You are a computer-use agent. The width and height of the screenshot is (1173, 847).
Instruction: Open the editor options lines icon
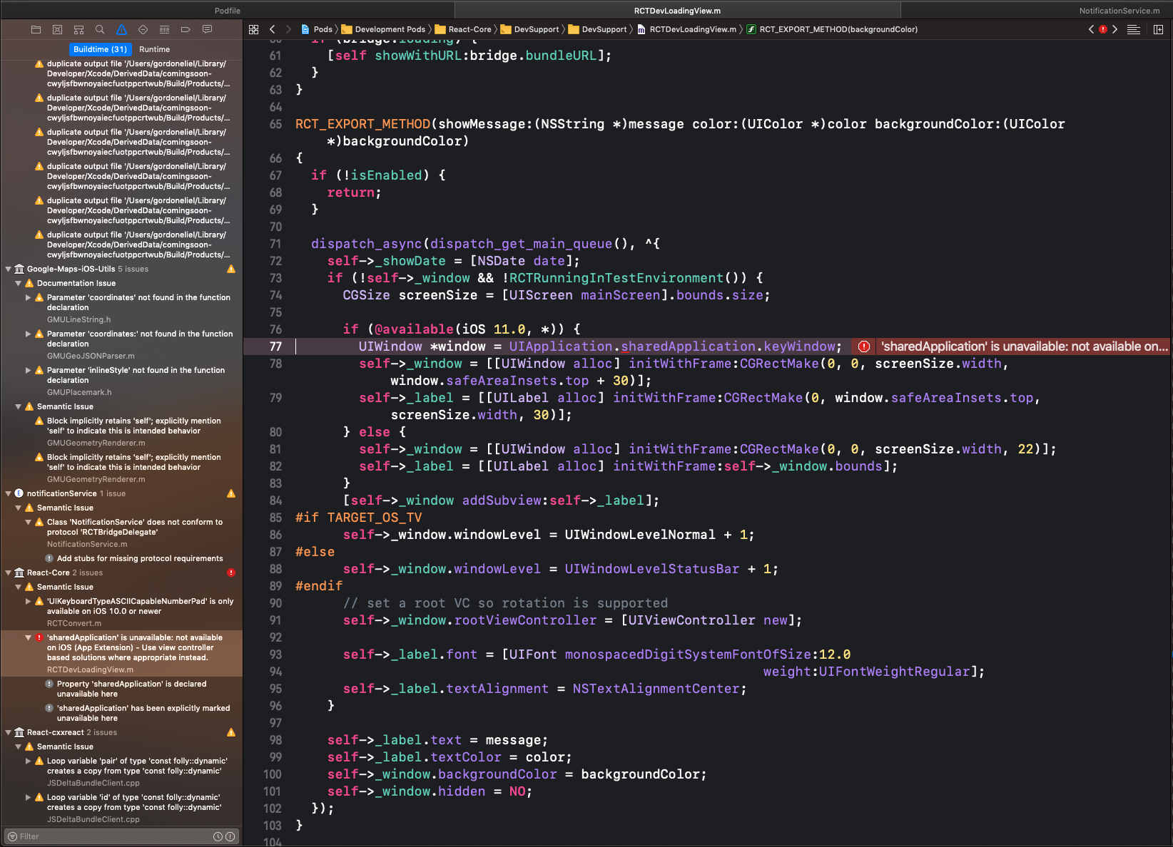[1133, 29]
